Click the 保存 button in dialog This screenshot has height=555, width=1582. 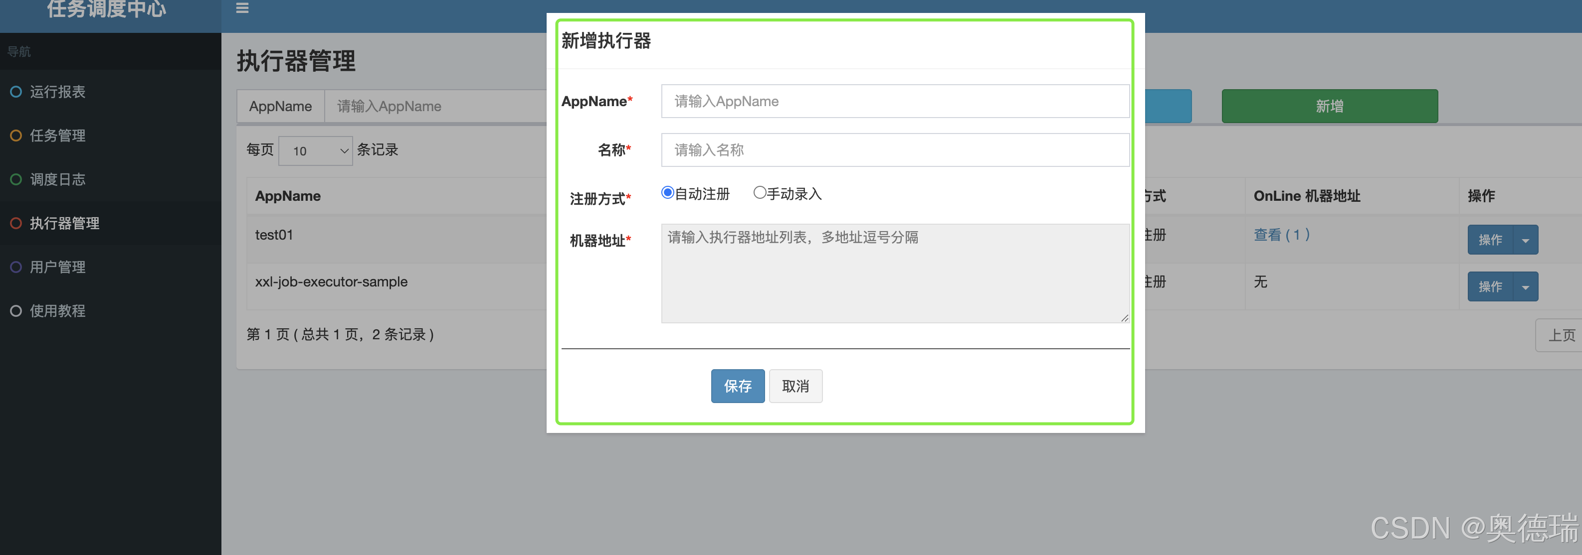point(737,386)
